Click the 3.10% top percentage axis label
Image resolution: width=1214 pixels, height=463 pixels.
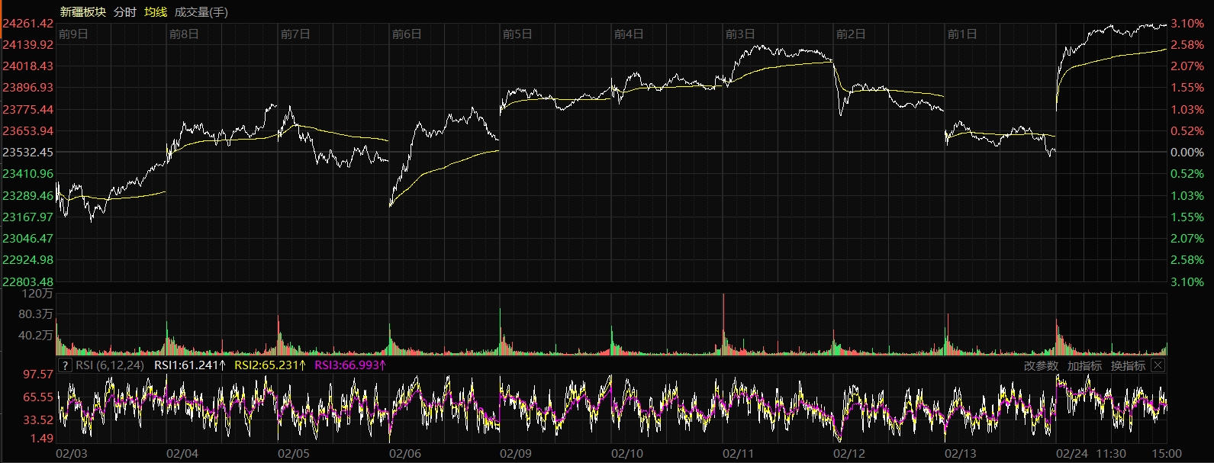tap(1187, 24)
